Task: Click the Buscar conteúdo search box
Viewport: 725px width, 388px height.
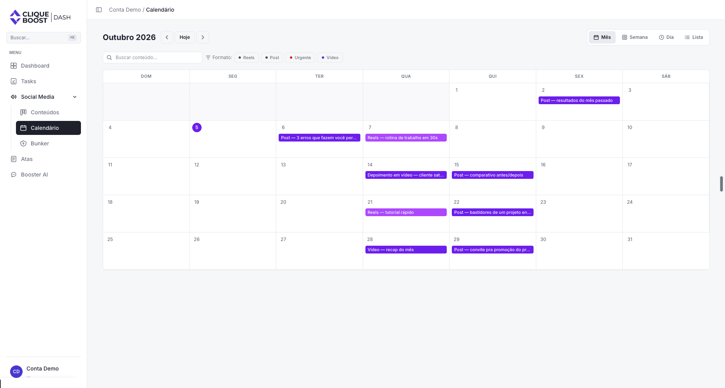Action: coord(153,58)
